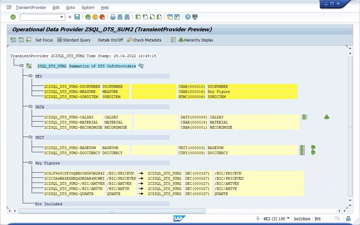Click inside the command input field
360x225 pixels.
click(40, 17)
